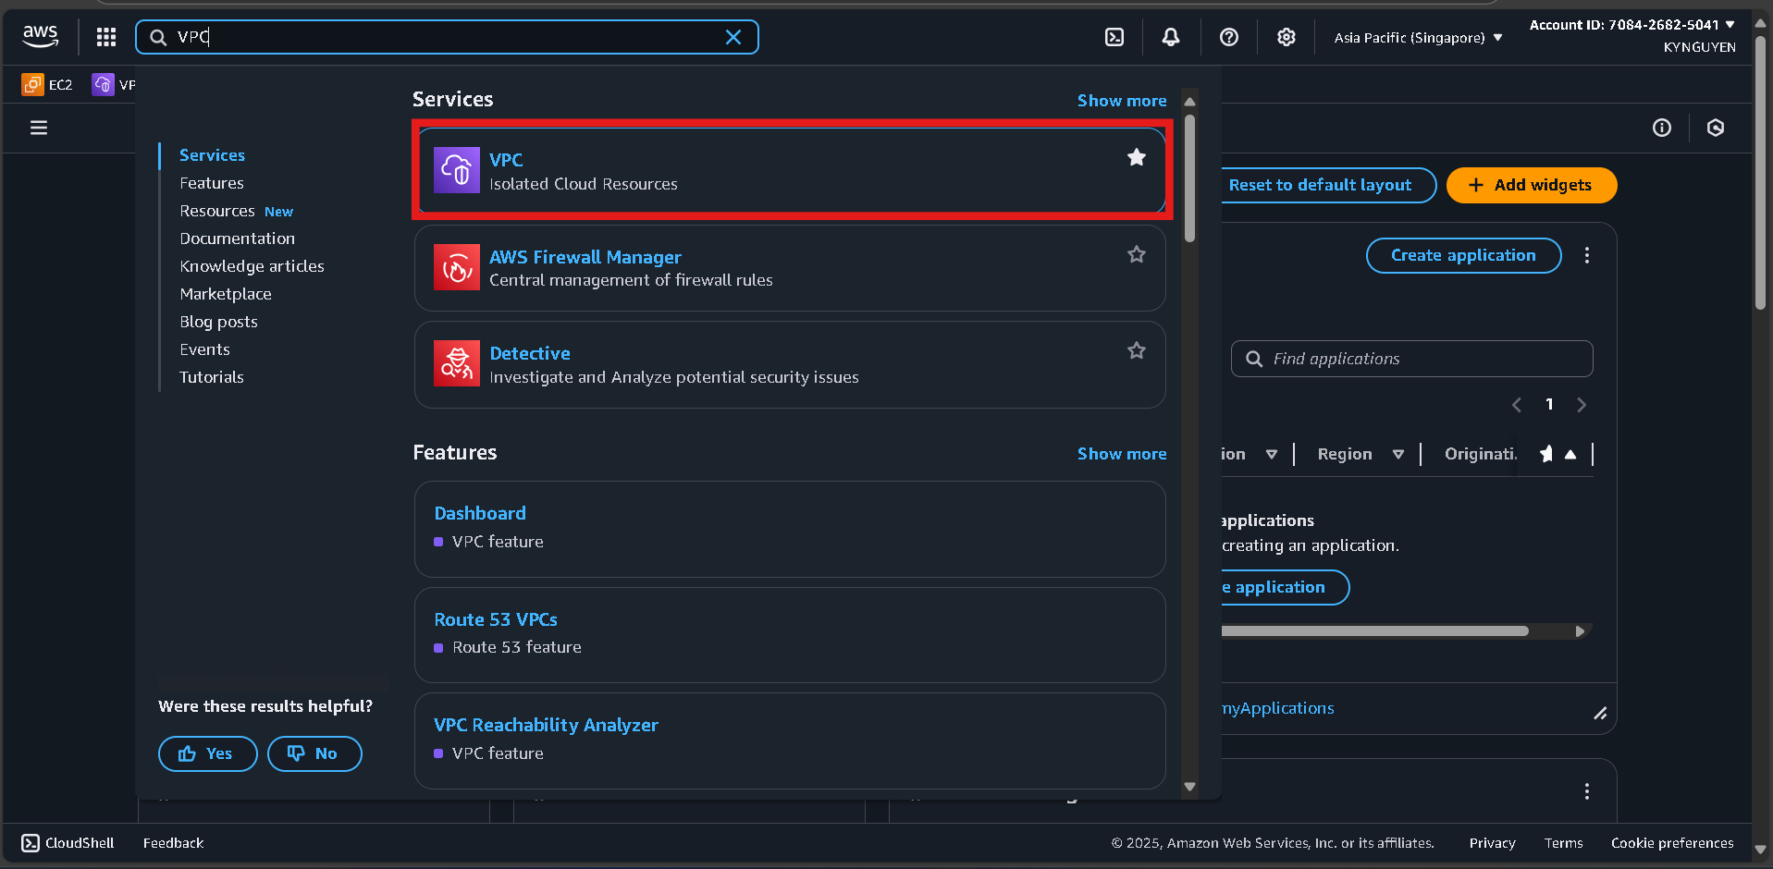Viewport: 1773px width, 869px height.
Task: Star the Detective service as favorite
Action: pos(1136,350)
